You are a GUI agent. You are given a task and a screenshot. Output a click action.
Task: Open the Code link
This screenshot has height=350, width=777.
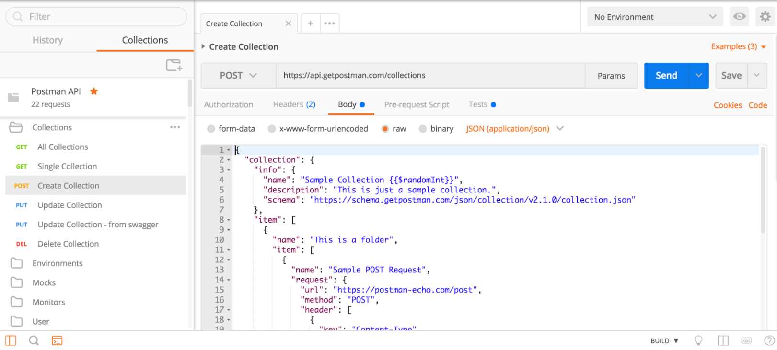(x=758, y=105)
